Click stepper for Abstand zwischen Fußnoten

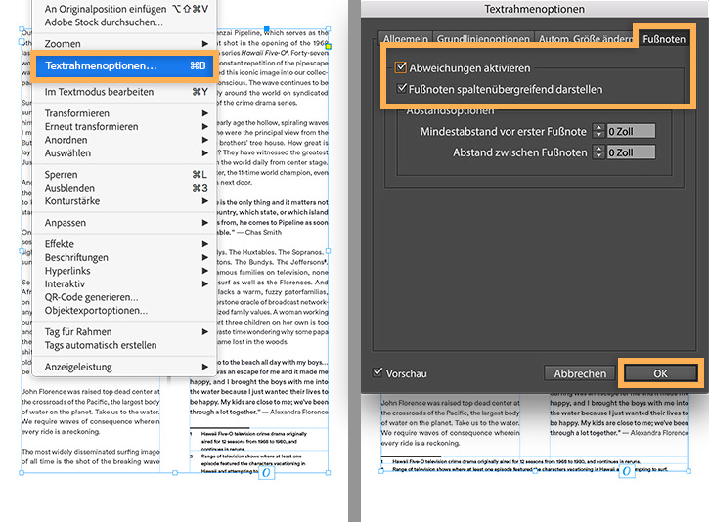[x=598, y=152]
